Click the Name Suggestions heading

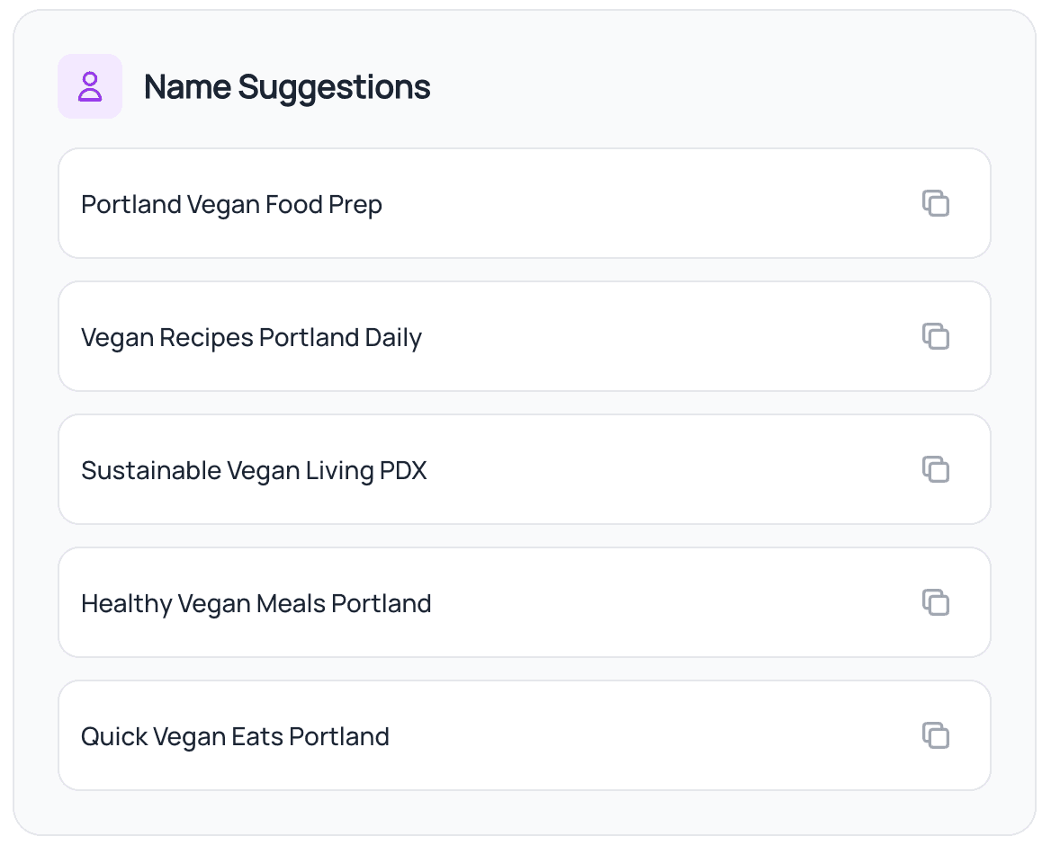[x=287, y=87]
